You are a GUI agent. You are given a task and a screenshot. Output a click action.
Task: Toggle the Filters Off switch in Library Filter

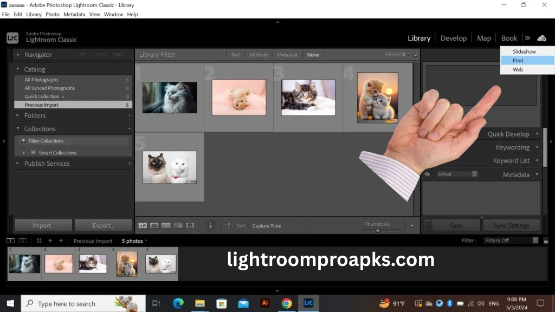pos(396,54)
